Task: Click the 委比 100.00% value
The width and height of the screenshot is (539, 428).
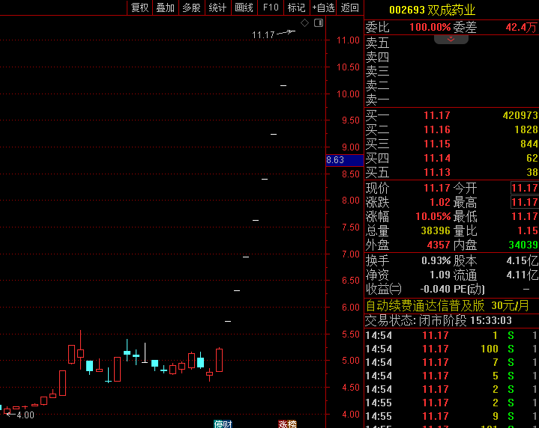Action: (x=430, y=27)
